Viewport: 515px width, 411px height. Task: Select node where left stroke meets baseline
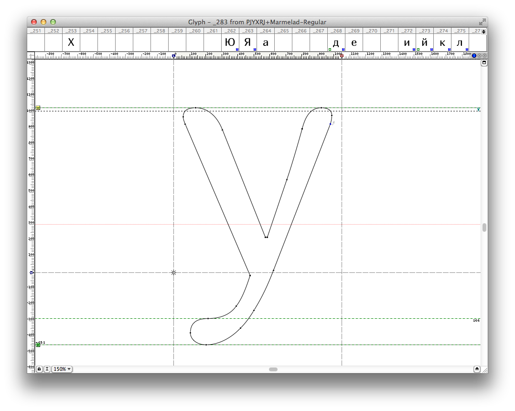[250, 275]
